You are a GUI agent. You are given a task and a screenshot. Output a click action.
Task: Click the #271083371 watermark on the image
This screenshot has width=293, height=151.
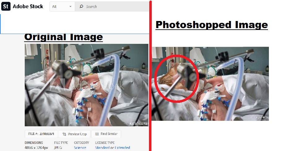(138, 124)
